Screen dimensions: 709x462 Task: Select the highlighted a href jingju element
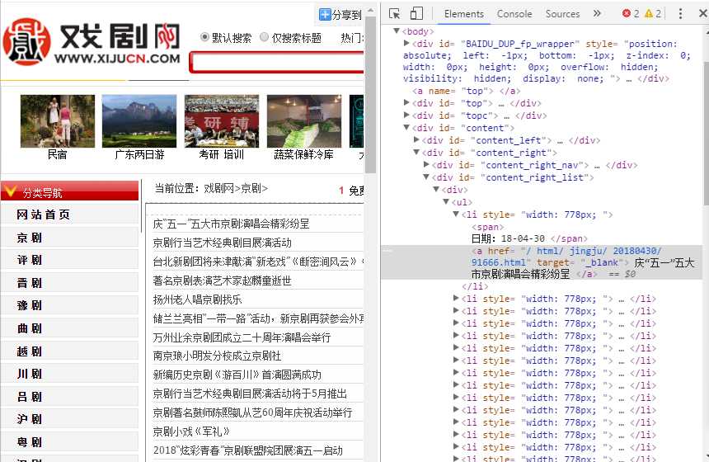pyautogui.click(x=542, y=262)
